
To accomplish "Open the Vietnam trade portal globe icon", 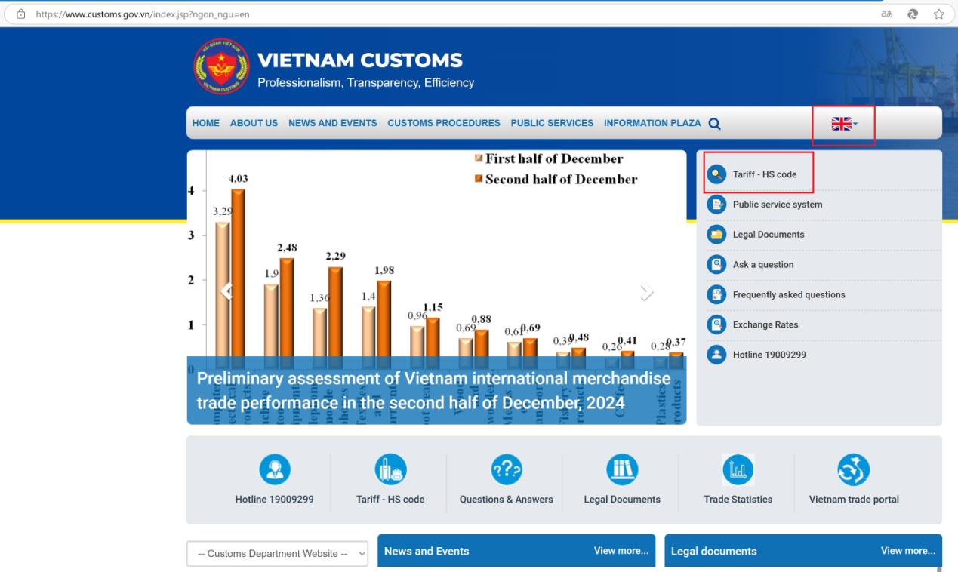I will click(x=853, y=469).
